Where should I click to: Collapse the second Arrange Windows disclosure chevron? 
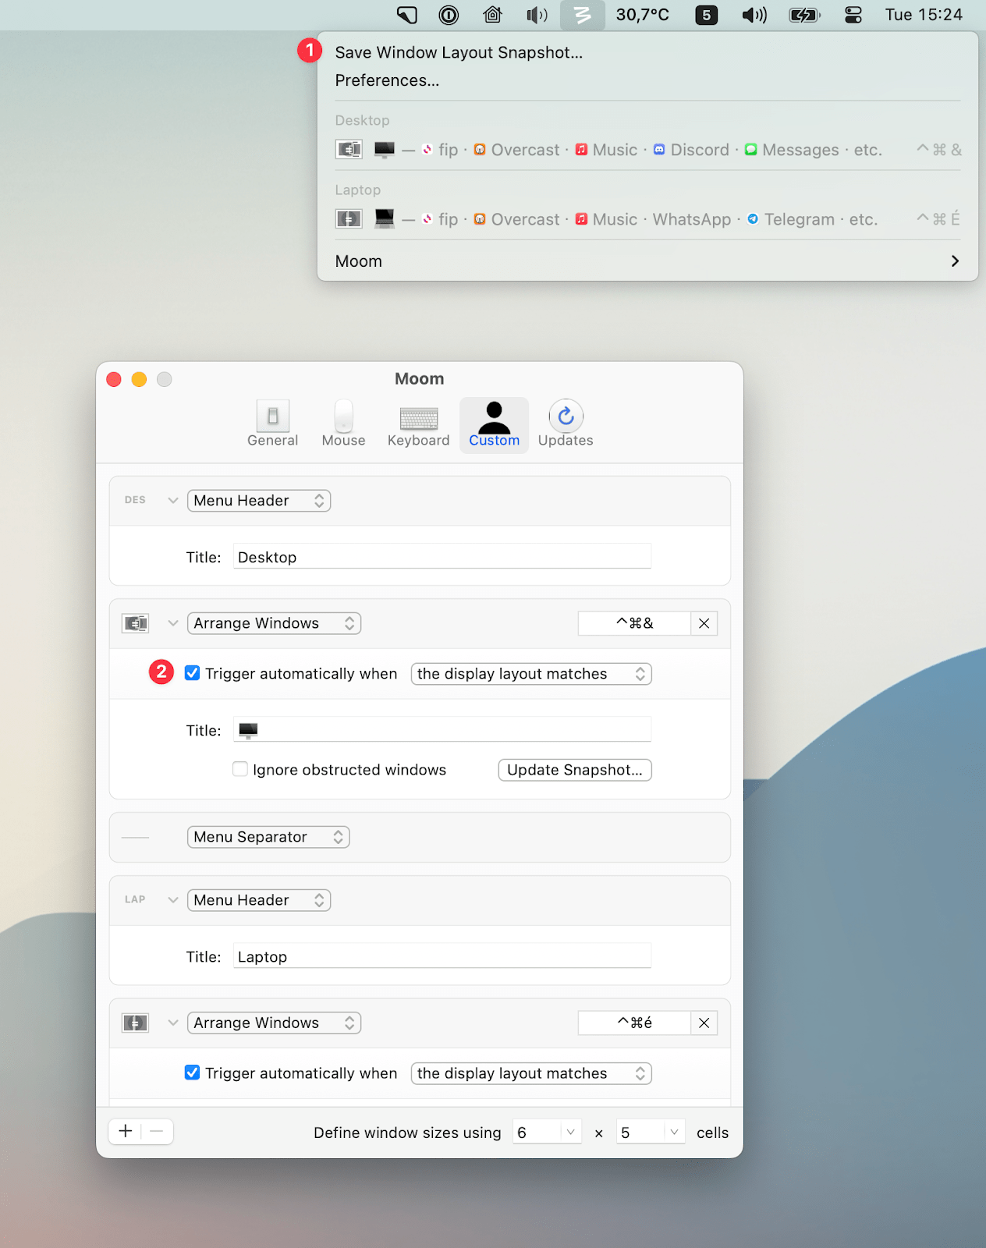coord(173,1023)
